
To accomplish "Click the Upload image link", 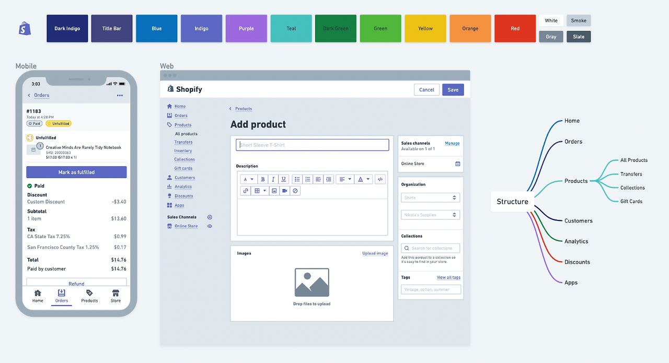I will coord(375,253).
